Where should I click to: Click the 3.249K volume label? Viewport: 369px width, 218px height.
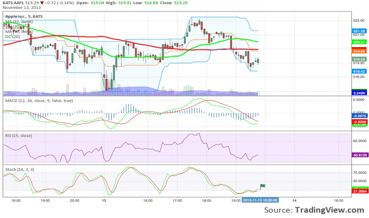pyautogui.click(x=359, y=93)
